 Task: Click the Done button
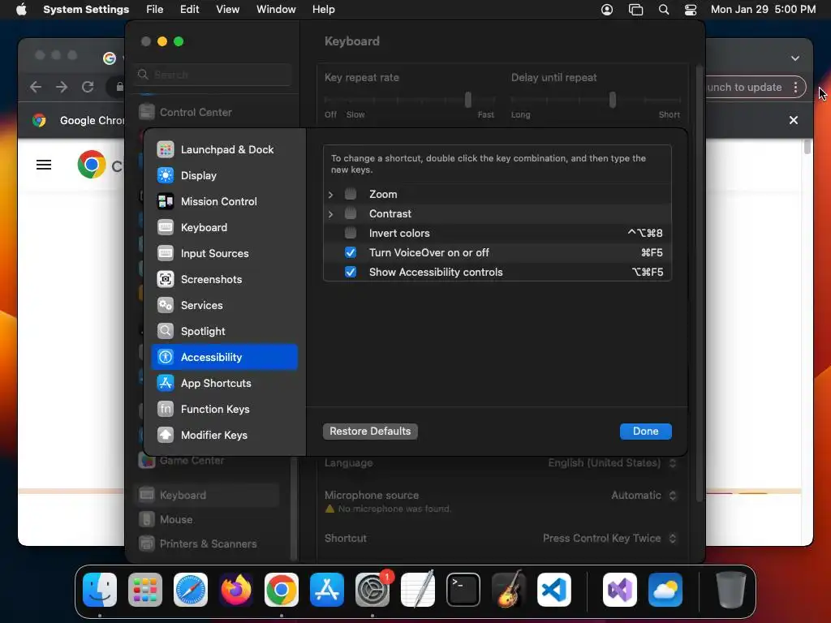tap(645, 432)
